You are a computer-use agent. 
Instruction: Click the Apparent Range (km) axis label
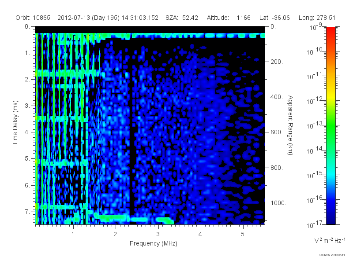pyautogui.click(x=291, y=125)
